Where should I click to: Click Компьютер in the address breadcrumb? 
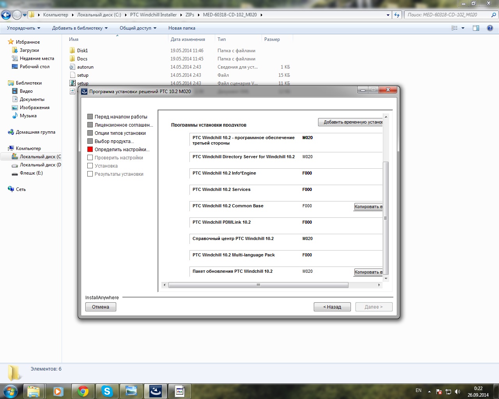[55, 15]
